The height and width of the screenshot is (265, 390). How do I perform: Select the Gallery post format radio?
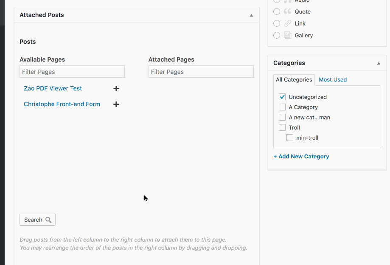point(277,35)
